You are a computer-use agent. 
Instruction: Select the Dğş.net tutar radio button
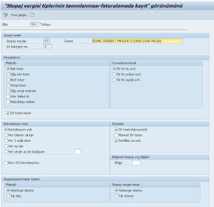pos(8,74)
